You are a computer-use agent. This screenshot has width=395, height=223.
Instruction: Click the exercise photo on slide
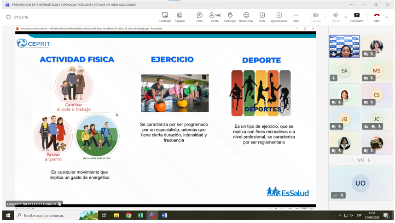click(175, 93)
